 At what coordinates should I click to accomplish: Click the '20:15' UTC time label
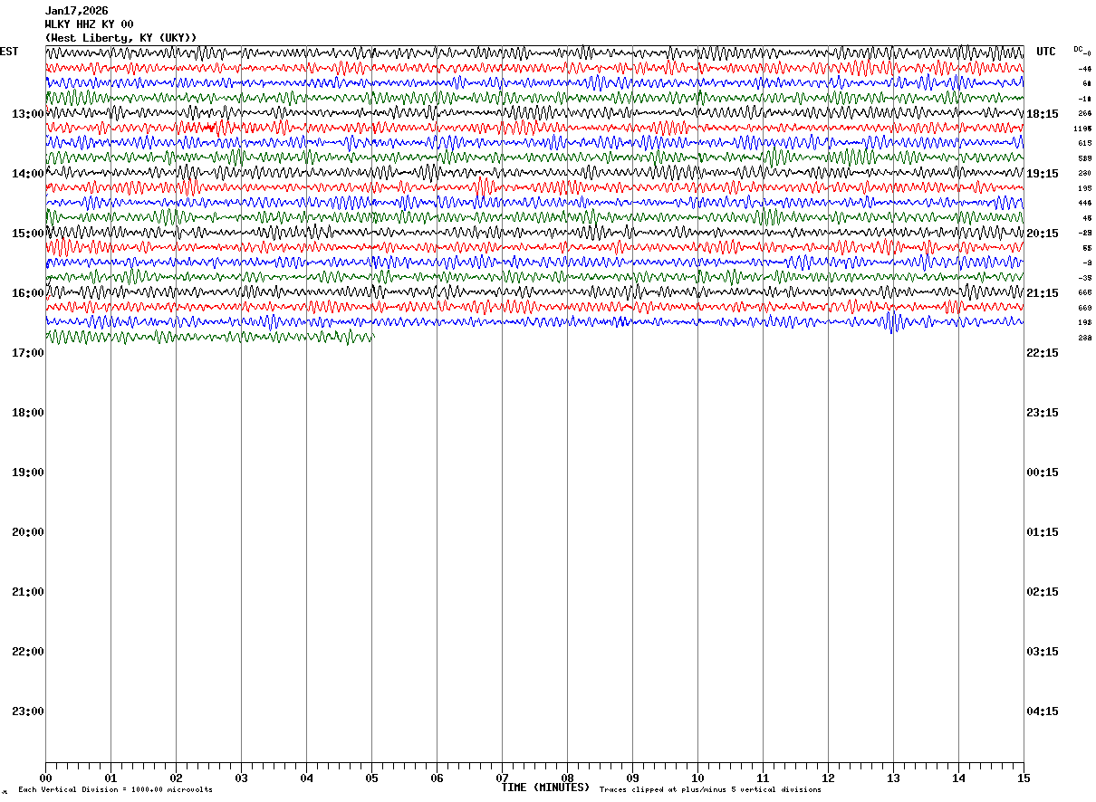tap(1043, 234)
